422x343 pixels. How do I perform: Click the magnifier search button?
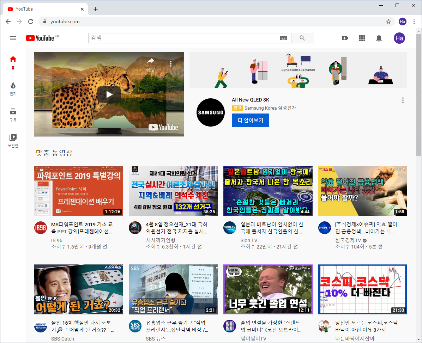click(x=302, y=38)
